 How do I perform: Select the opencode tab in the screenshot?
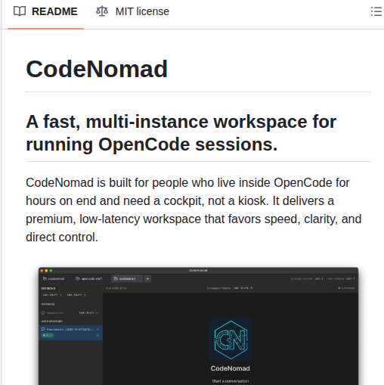89,278
